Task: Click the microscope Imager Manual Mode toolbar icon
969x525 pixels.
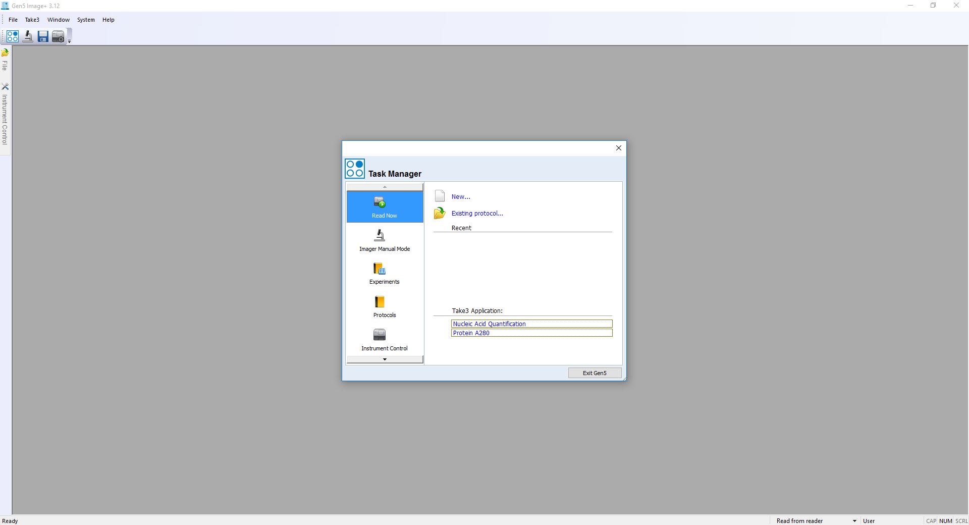Action: tap(28, 36)
